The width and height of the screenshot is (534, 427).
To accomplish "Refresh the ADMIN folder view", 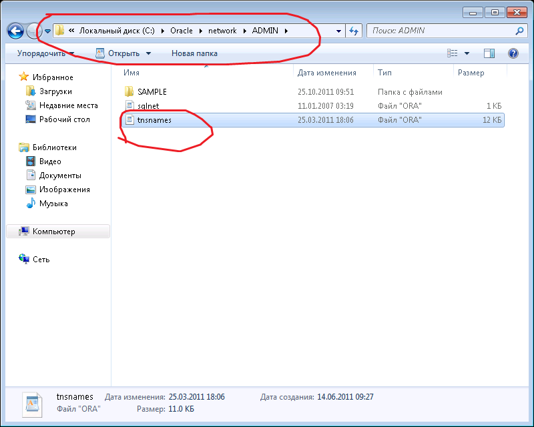I will (354, 31).
